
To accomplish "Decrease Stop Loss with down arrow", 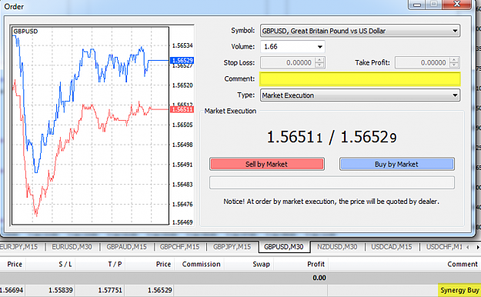I will tap(319, 65).
